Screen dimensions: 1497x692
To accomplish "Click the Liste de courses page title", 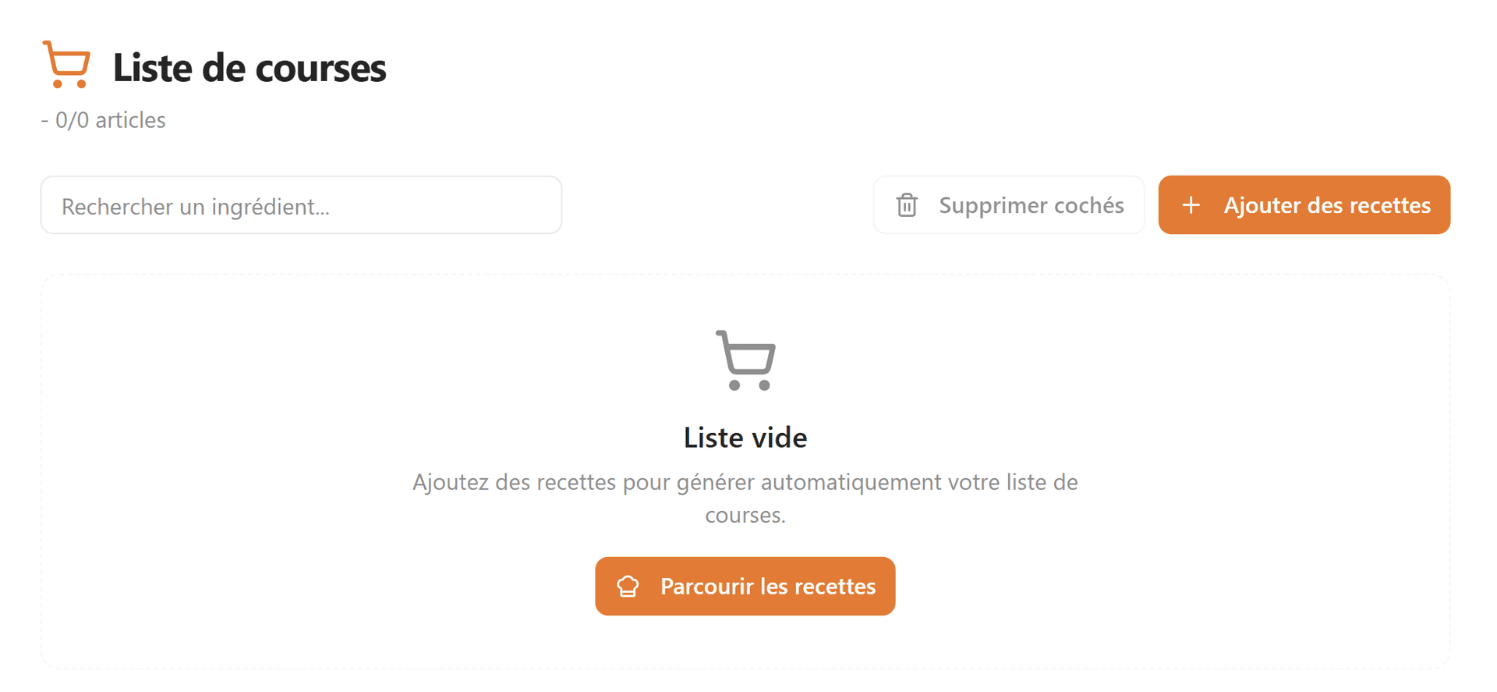I will 249,67.
